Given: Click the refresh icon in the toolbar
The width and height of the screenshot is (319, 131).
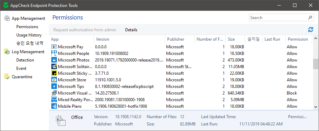Looking at the screenshot, I should [x=310, y=30].
